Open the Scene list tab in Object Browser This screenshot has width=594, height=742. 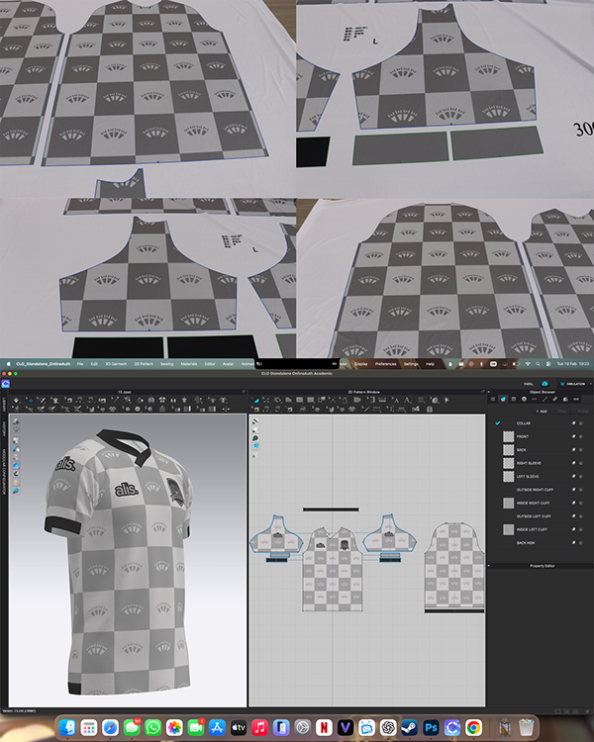493,399
